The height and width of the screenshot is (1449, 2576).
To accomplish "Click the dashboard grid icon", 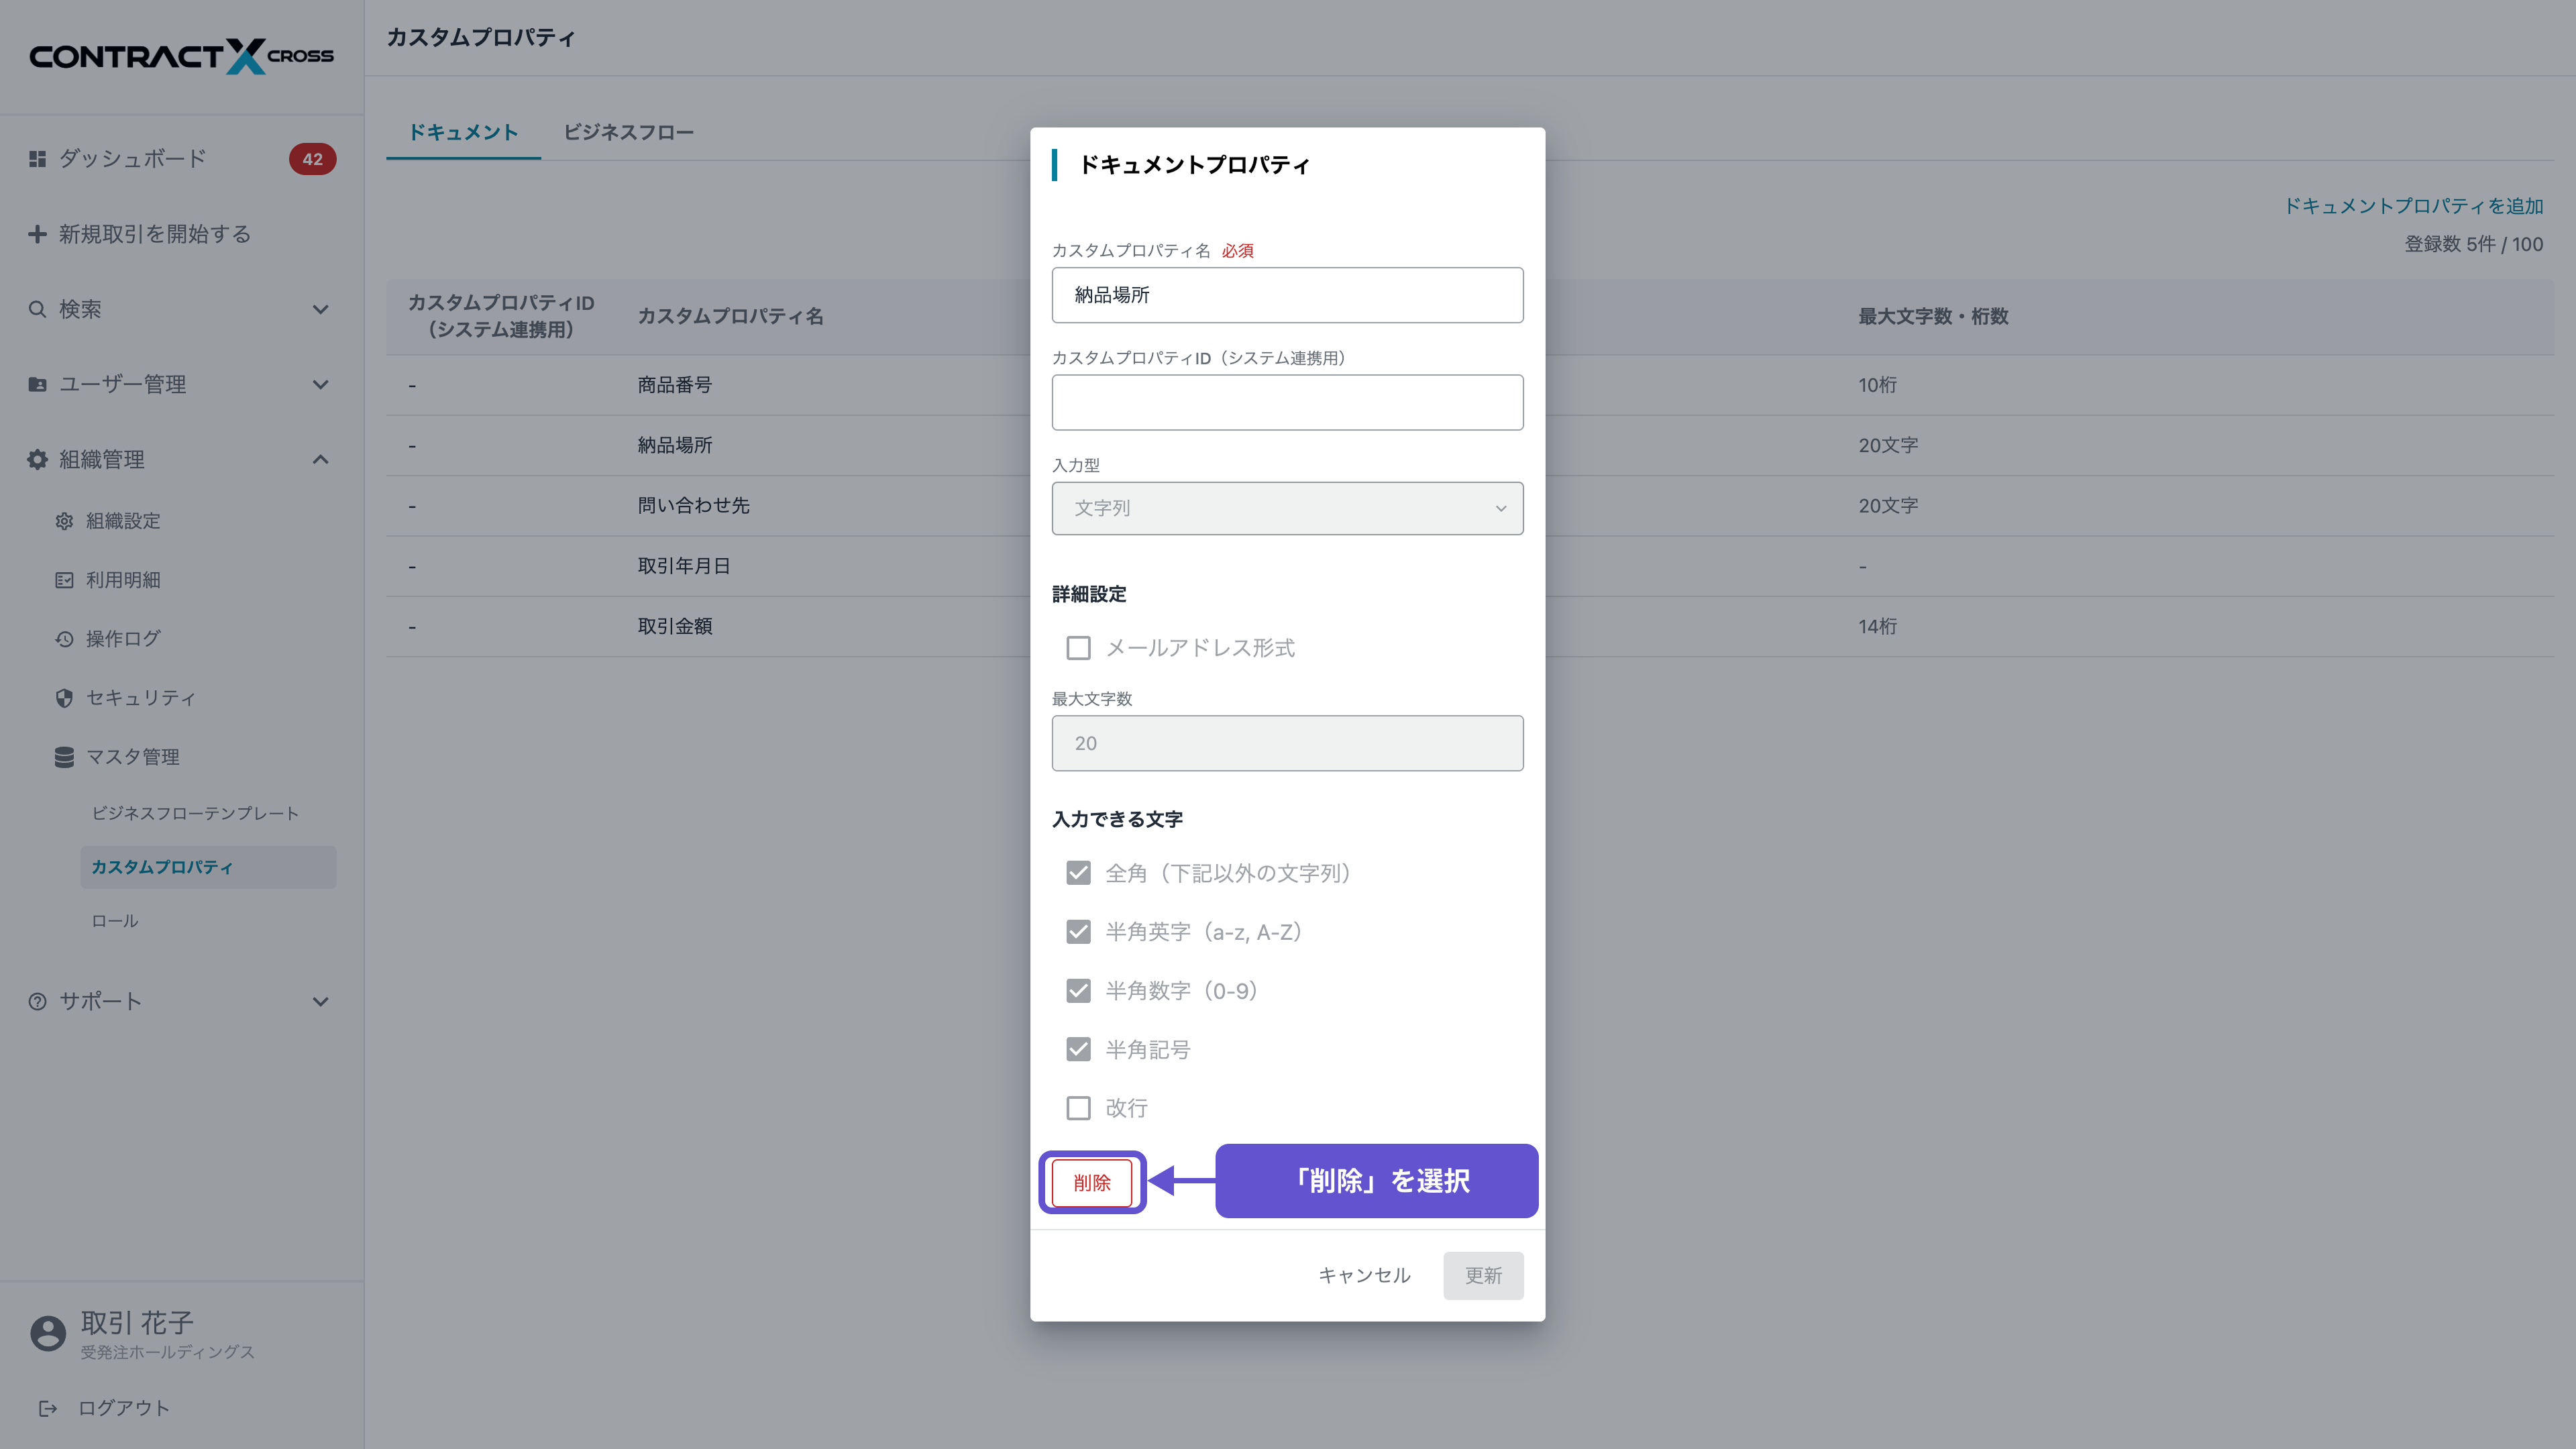I will pos(37,159).
